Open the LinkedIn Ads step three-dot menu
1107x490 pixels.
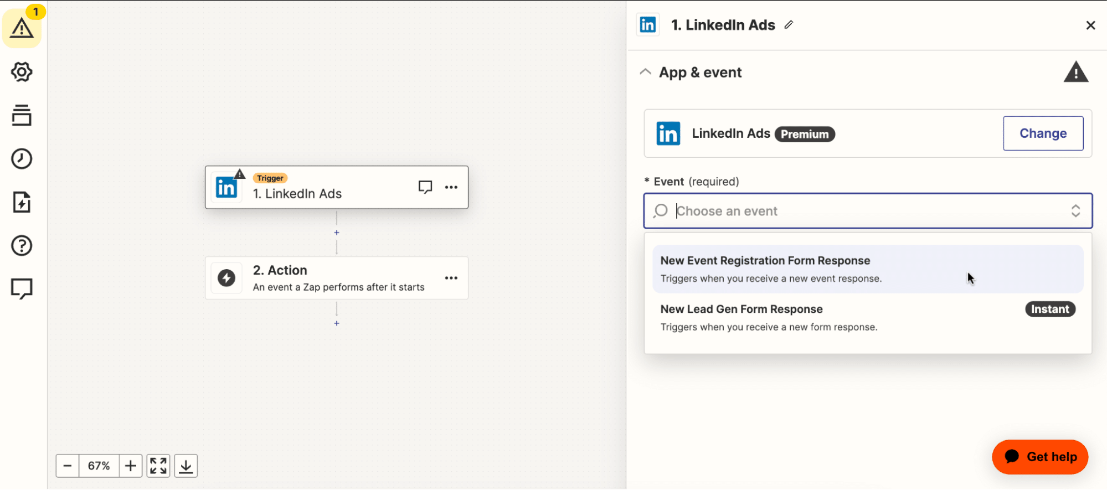point(451,187)
